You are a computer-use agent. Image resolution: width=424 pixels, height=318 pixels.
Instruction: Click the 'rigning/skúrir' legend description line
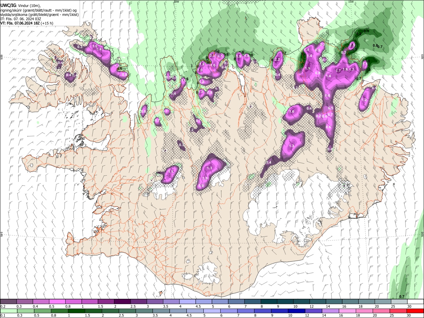point(39,10)
